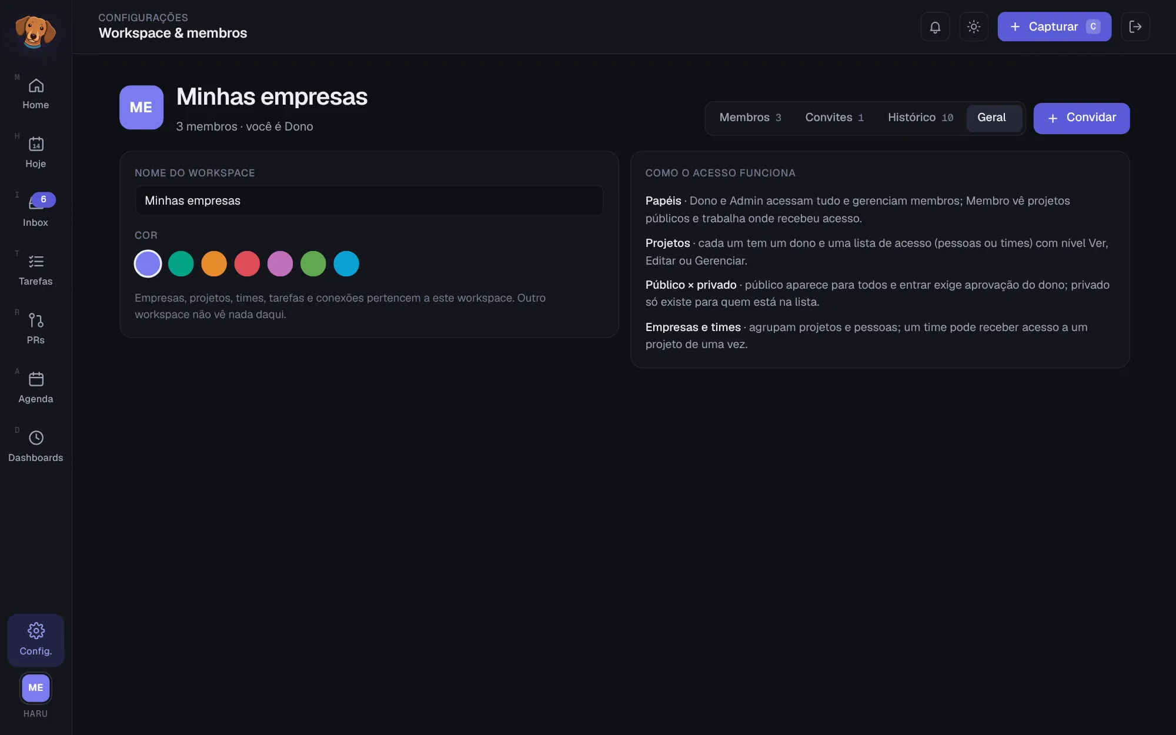Go to Hoje calendar view

point(36,153)
